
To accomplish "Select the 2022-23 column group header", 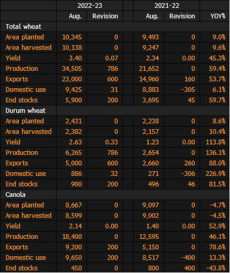I will click(90, 6).
